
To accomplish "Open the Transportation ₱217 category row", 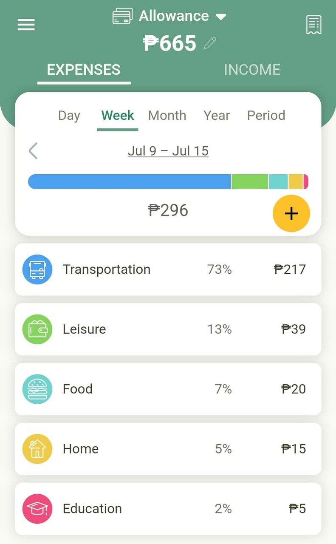I will point(168,269).
